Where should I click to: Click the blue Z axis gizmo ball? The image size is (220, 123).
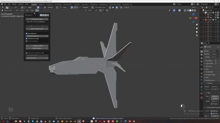pos(193,14)
